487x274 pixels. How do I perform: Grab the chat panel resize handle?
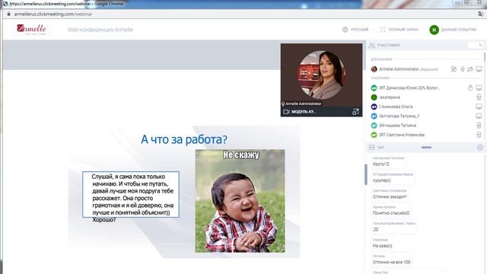[x=426, y=147]
